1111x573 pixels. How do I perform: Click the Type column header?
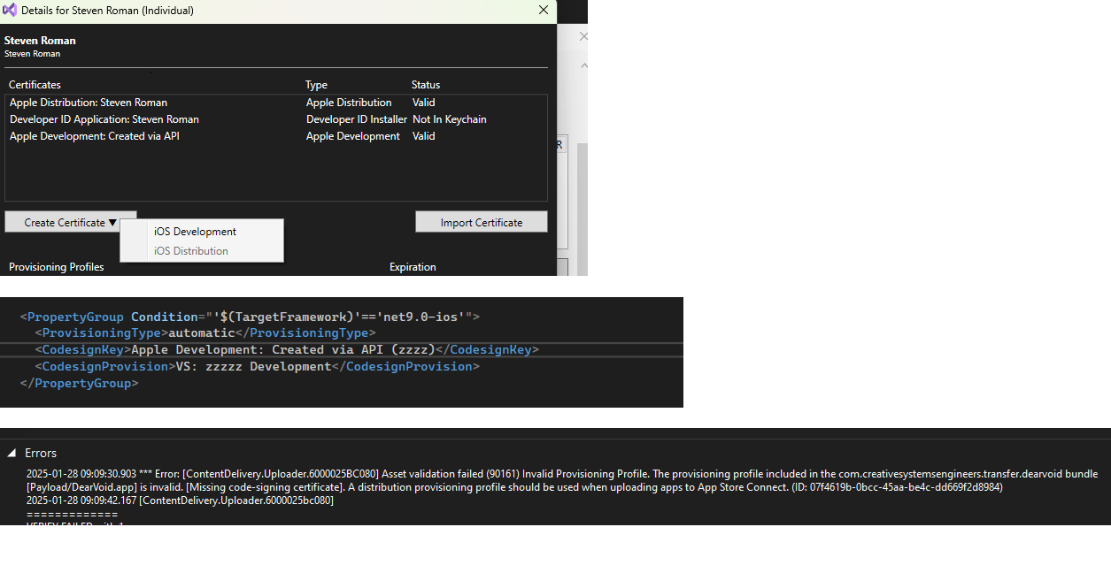point(316,85)
